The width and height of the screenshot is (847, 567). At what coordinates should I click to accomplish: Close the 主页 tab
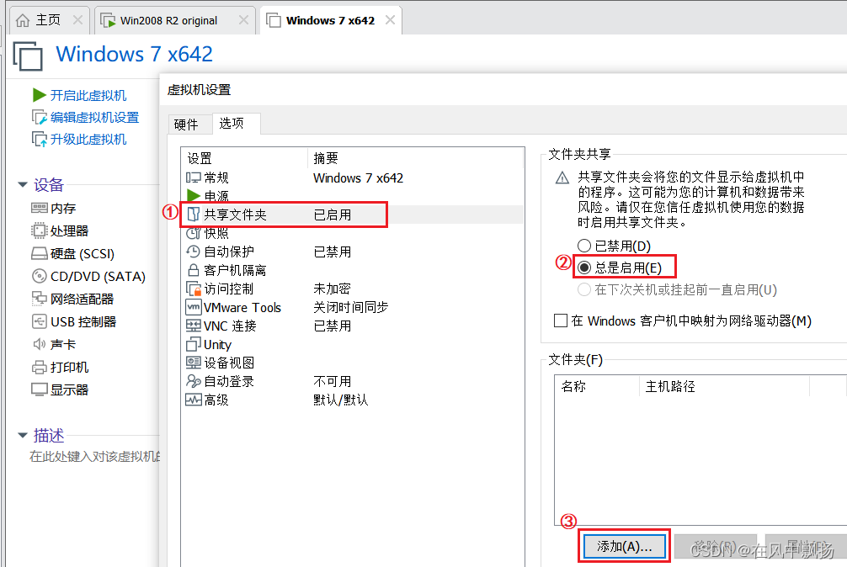(x=77, y=20)
